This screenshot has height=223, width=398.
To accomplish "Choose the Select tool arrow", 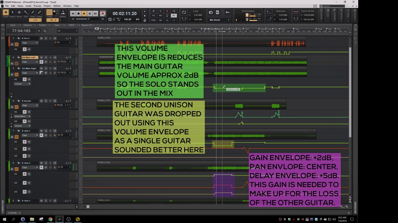I will click(12, 13).
